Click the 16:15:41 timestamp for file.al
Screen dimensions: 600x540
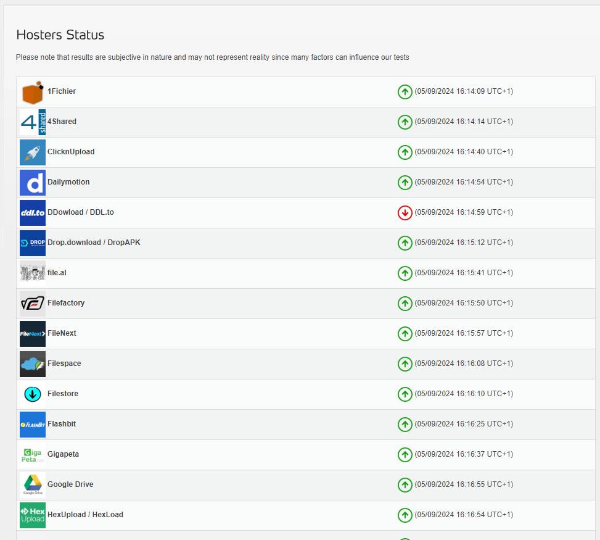[464, 273]
